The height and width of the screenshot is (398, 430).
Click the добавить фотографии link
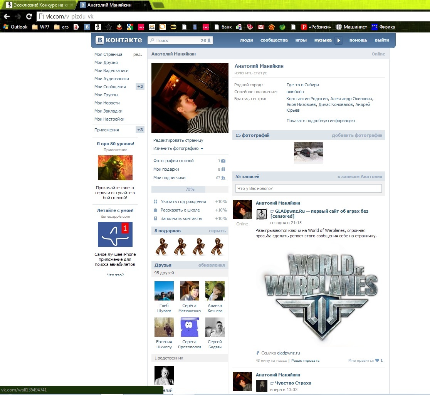tap(357, 135)
